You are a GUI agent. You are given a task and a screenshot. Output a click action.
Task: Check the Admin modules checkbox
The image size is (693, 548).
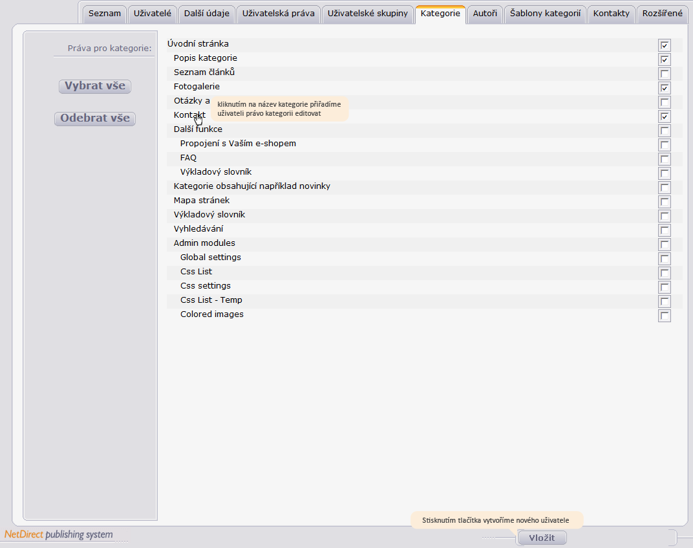pyautogui.click(x=665, y=244)
